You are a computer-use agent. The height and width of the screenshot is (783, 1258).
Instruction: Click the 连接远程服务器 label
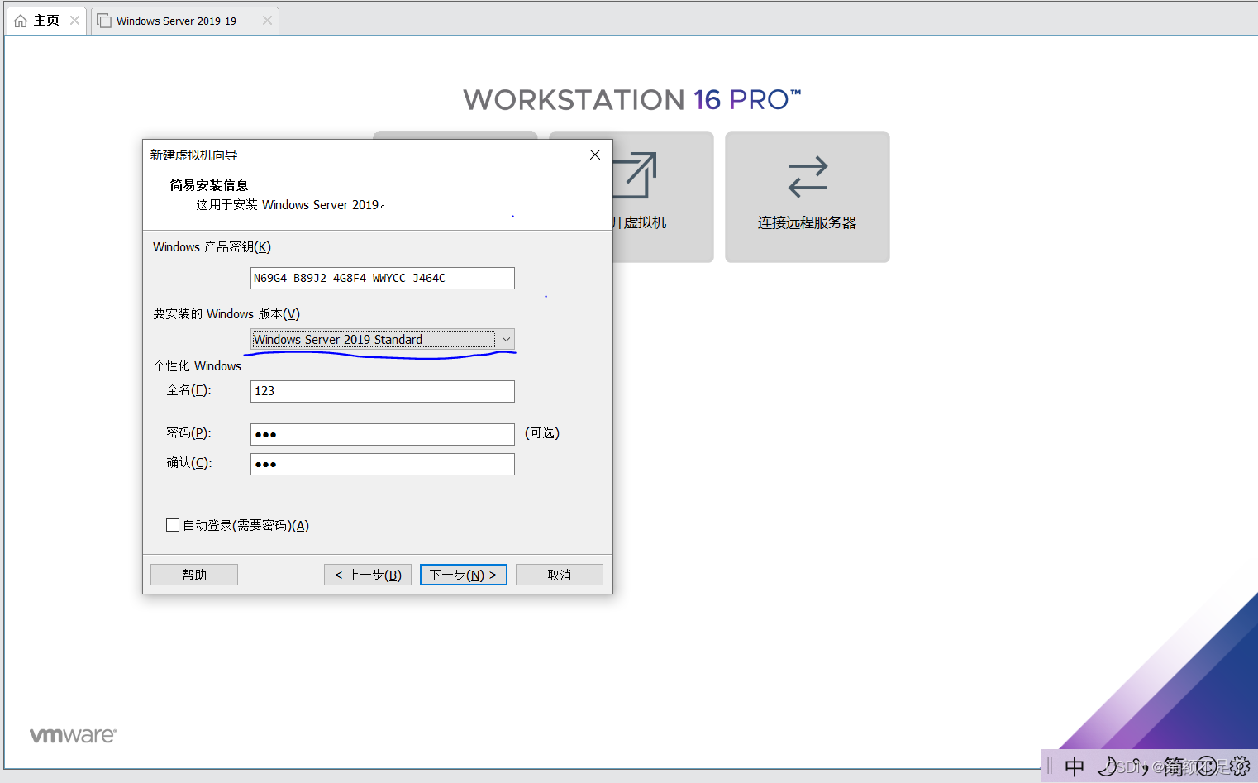tap(808, 222)
